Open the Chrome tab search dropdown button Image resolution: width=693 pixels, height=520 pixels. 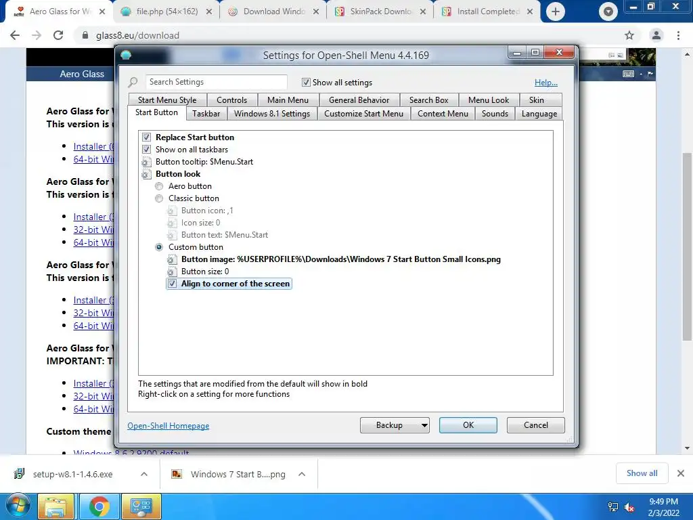coord(608,12)
